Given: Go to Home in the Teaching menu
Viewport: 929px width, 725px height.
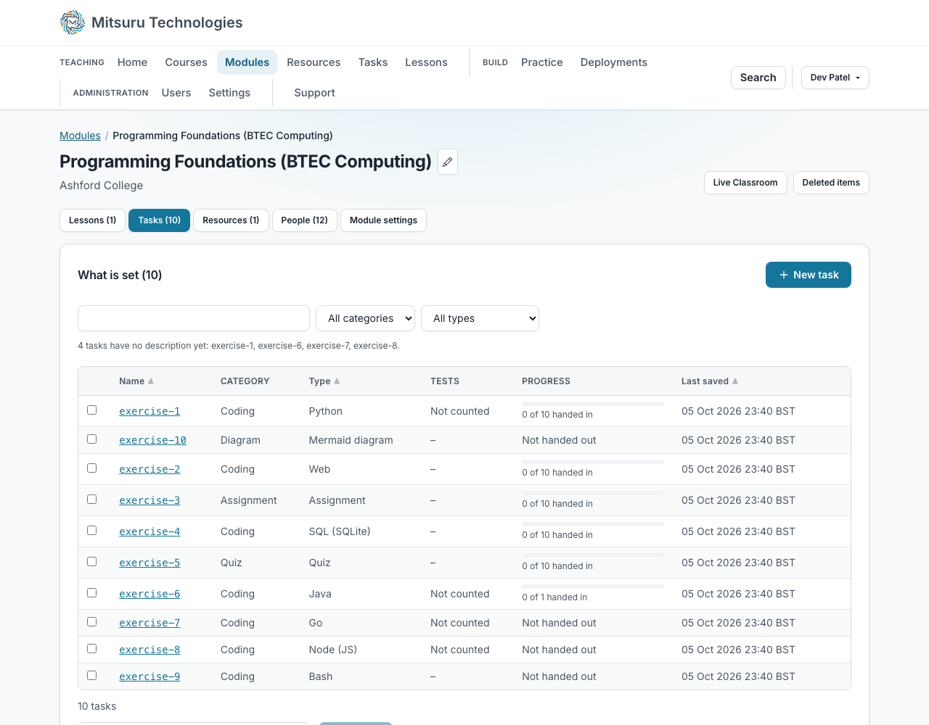Looking at the screenshot, I should pos(132,62).
